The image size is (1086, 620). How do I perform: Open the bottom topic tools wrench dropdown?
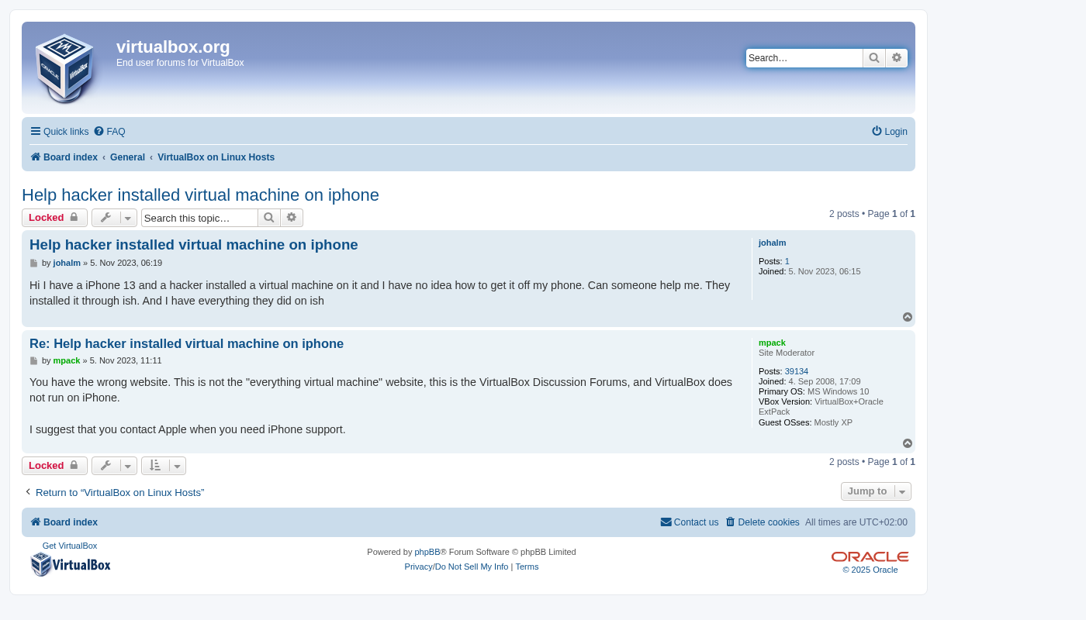coord(114,466)
